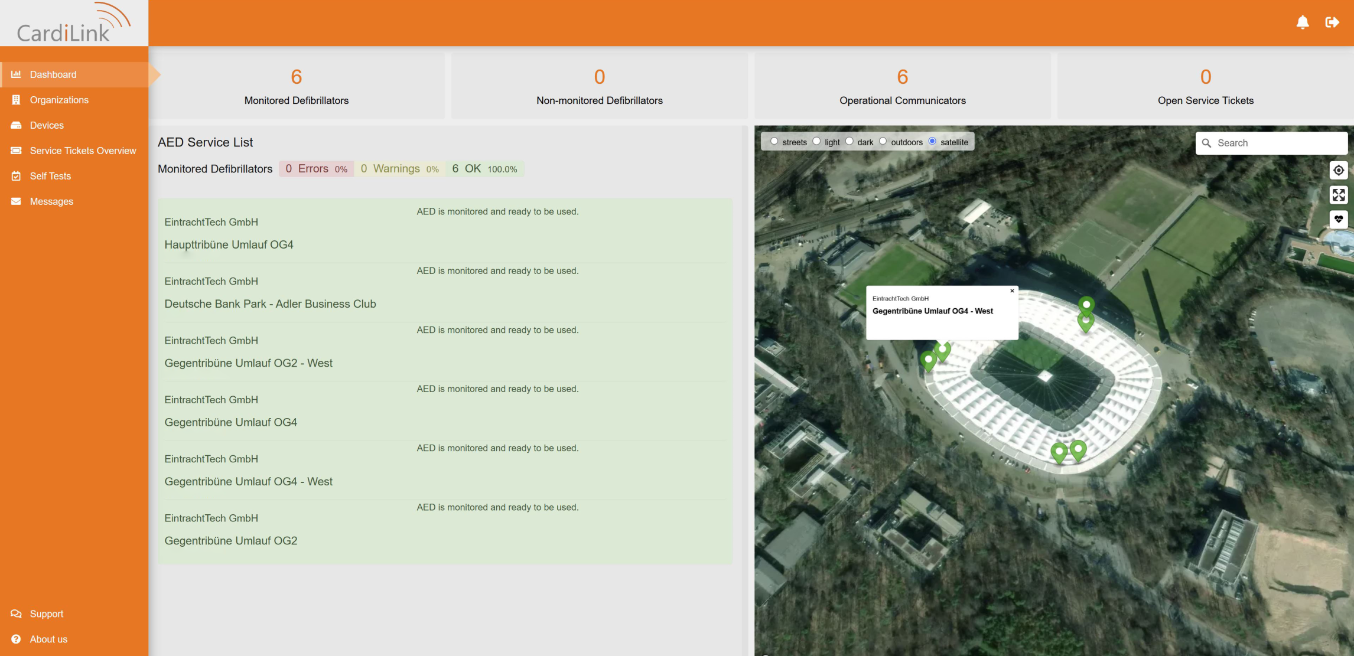Open the notifications bell icon

coord(1303,22)
